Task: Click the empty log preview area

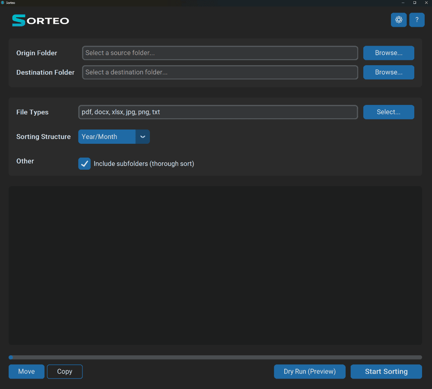Action: [x=215, y=265]
